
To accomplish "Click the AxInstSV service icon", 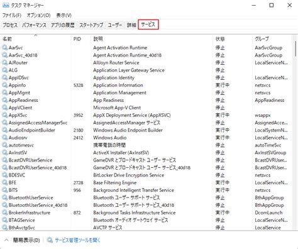I will pyautogui.click(x=5, y=153).
